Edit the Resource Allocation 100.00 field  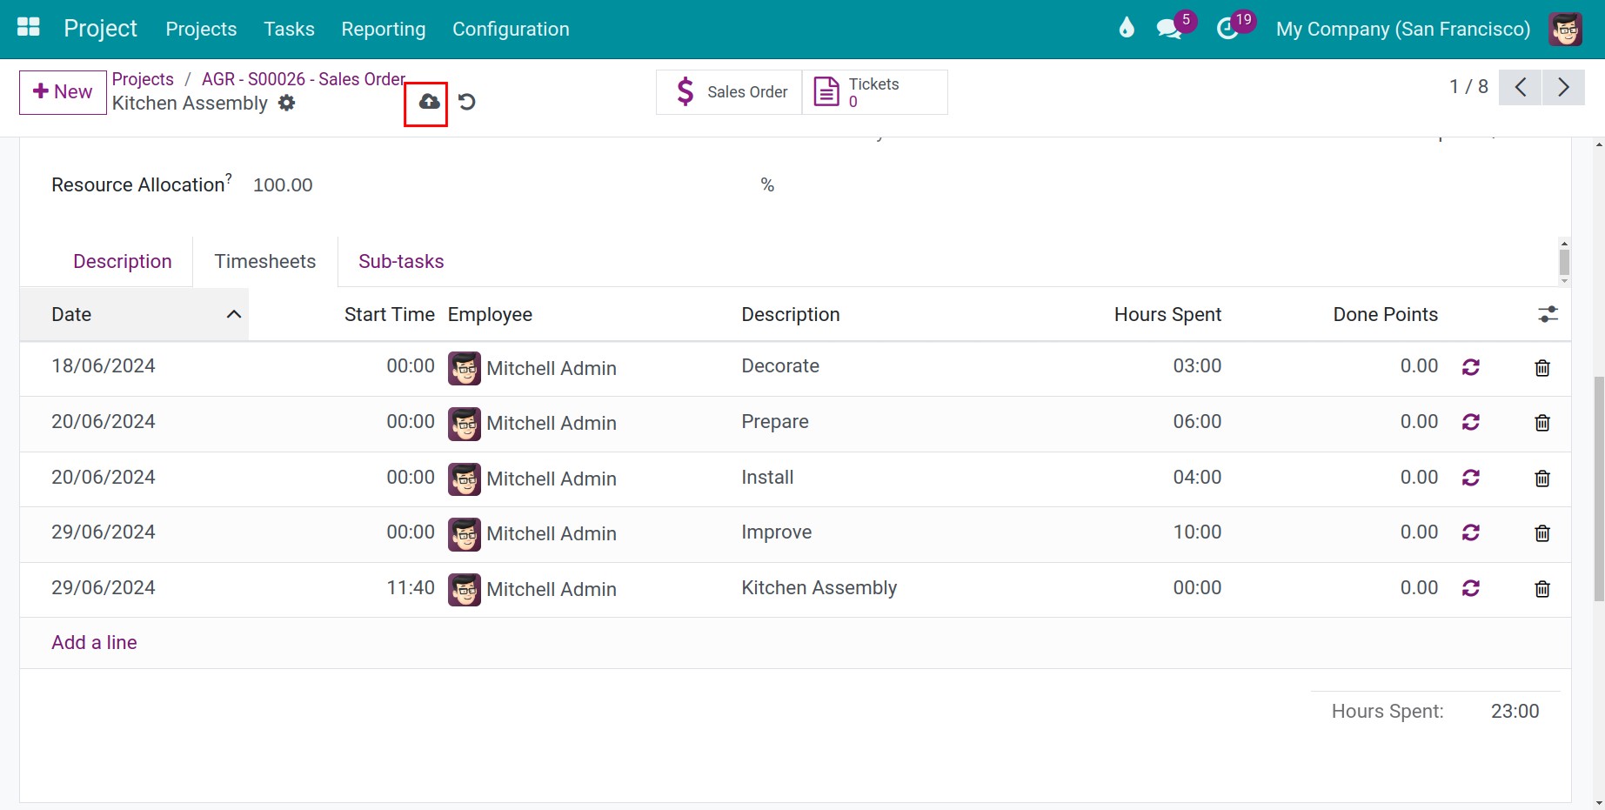coord(501,184)
